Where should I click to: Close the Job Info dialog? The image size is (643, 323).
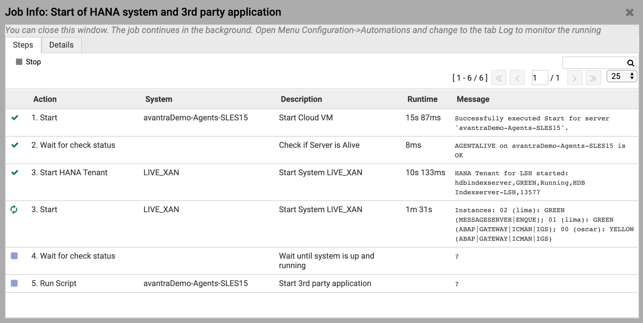pos(630,12)
